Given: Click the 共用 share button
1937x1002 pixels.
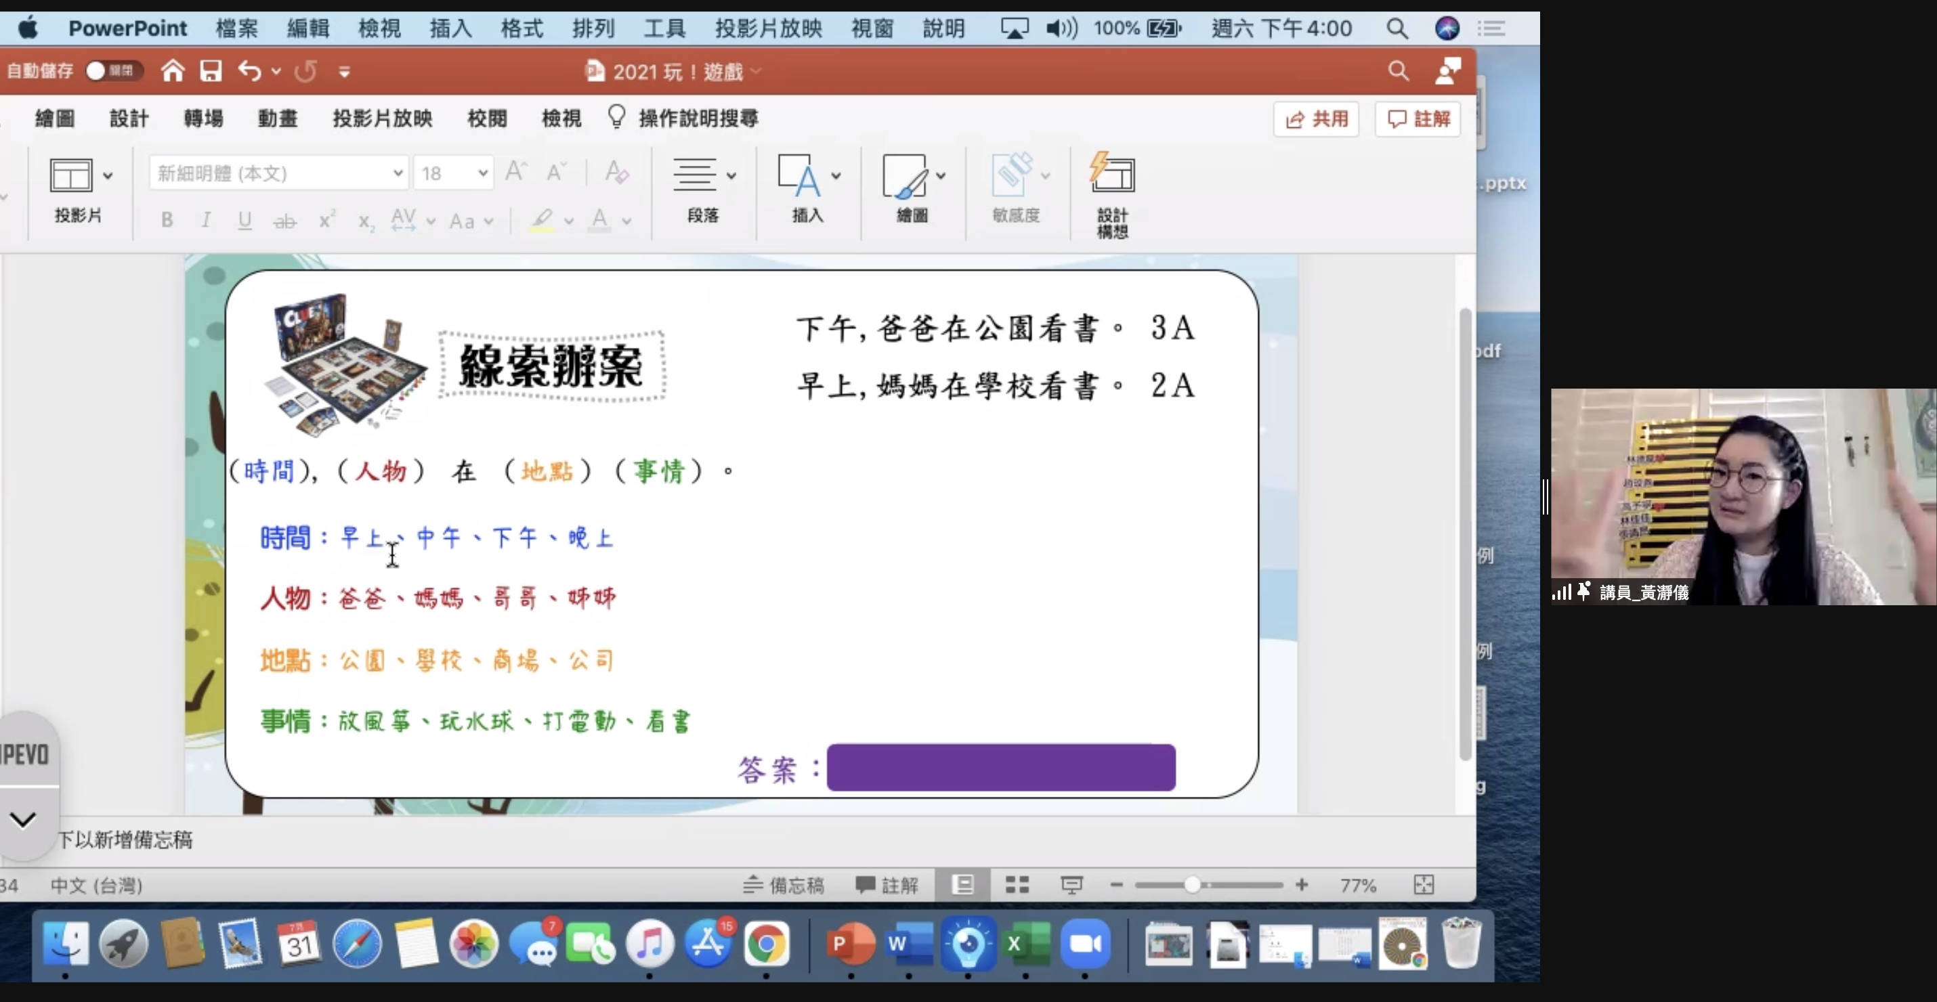Looking at the screenshot, I should (1315, 118).
